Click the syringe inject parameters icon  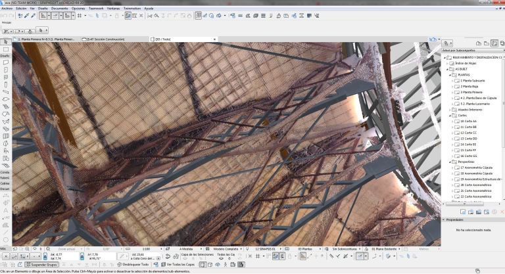click(x=33, y=14)
